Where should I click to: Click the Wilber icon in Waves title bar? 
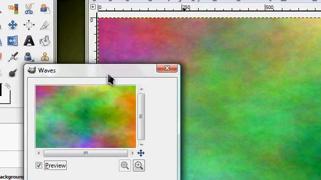[x=32, y=70]
